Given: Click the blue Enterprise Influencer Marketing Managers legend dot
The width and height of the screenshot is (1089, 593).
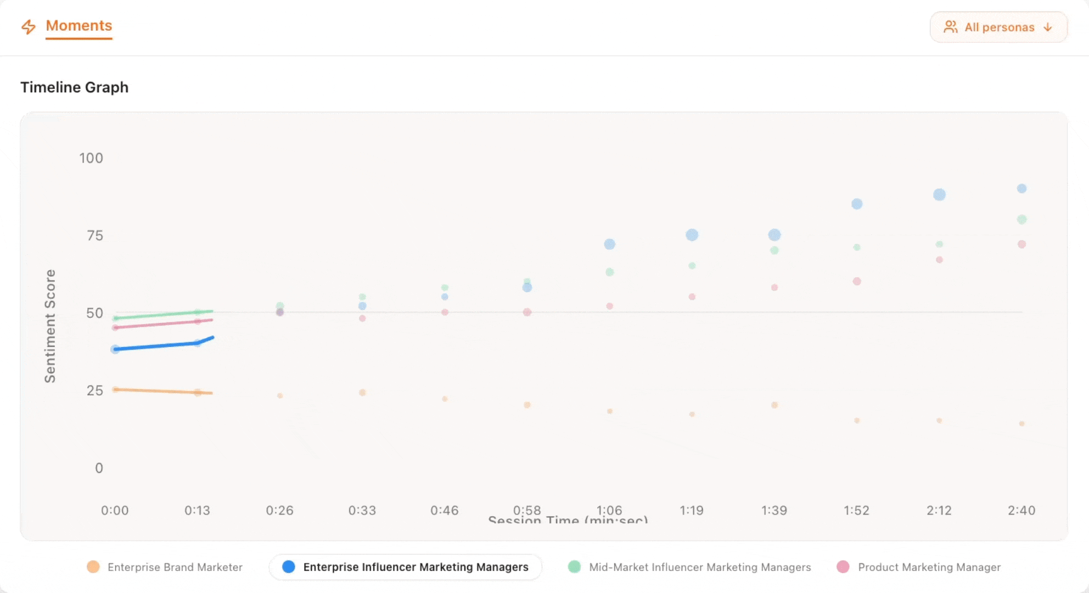Looking at the screenshot, I should (289, 567).
